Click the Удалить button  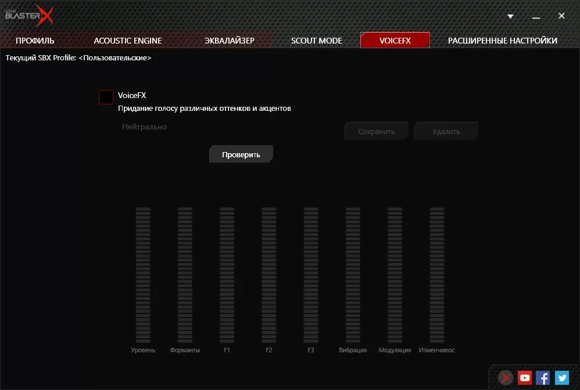(x=446, y=131)
